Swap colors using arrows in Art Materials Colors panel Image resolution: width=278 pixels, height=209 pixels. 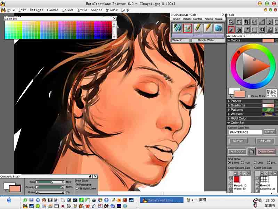pyautogui.click(x=231, y=97)
